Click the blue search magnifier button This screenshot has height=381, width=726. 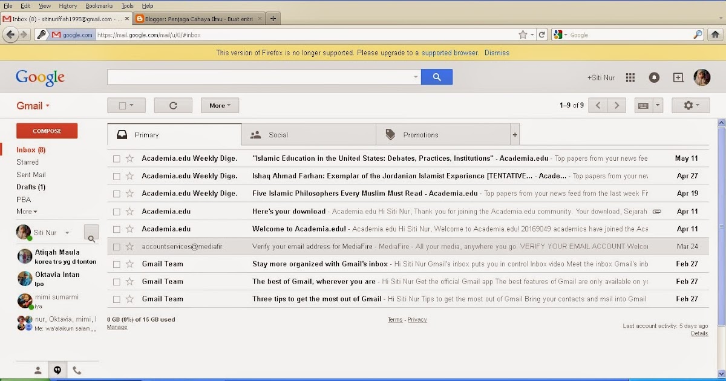(x=437, y=77)
